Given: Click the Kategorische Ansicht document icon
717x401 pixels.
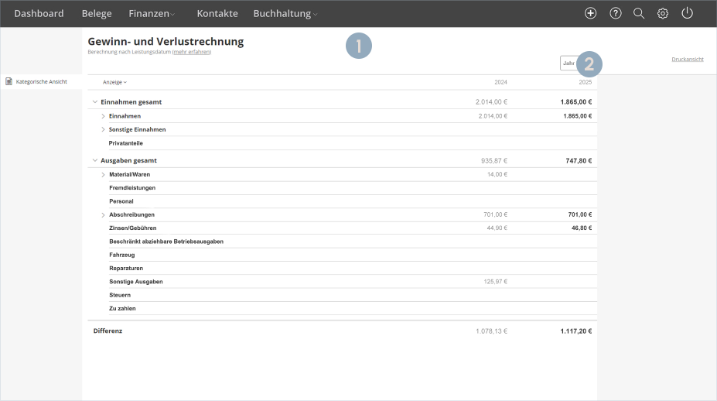Looking at the screenshot, I should pyautogui.click(x=9, y=81).
